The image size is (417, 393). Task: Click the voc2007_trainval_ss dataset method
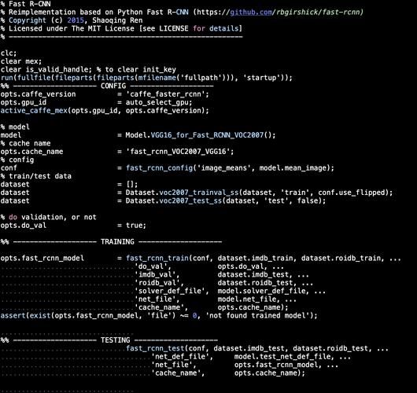[198, 193]
